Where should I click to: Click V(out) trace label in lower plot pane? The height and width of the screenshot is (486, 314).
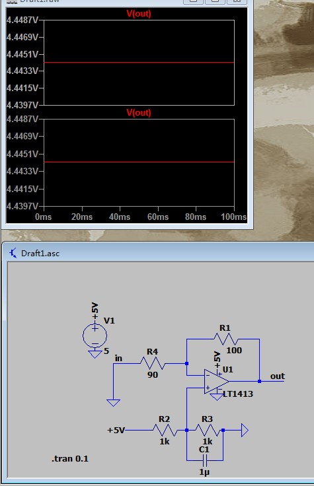pyautogui.click(x=139, y=112)
